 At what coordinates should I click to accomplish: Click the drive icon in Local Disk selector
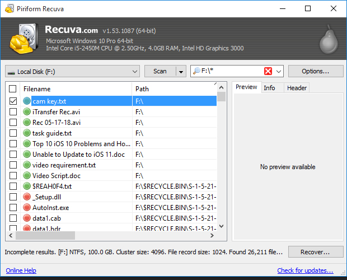coord(11,72)
